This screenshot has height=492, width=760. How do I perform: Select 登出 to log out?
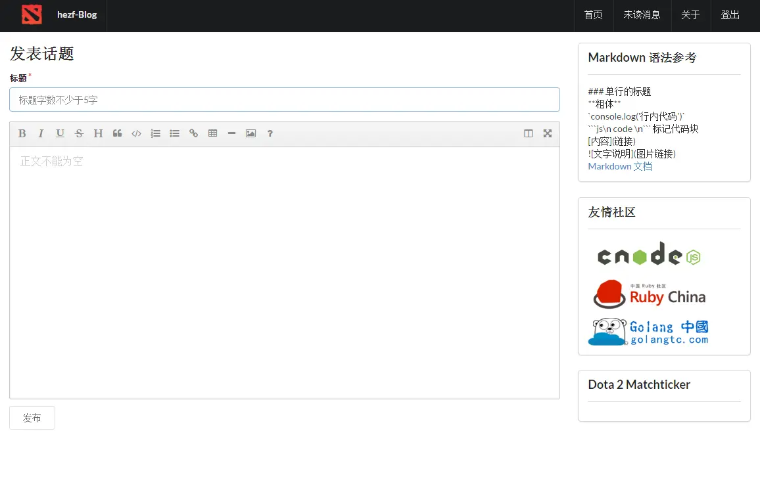[x=730, y=15]
